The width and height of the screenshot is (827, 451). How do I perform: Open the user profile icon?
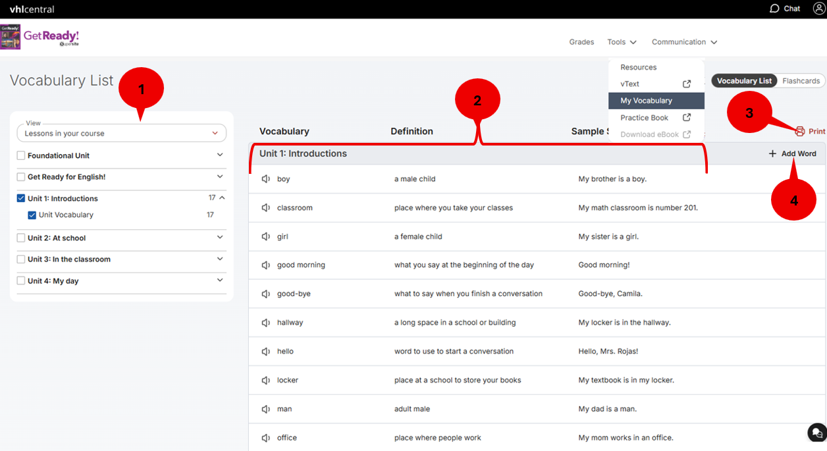pyautogui.click(x=818, y=9)
